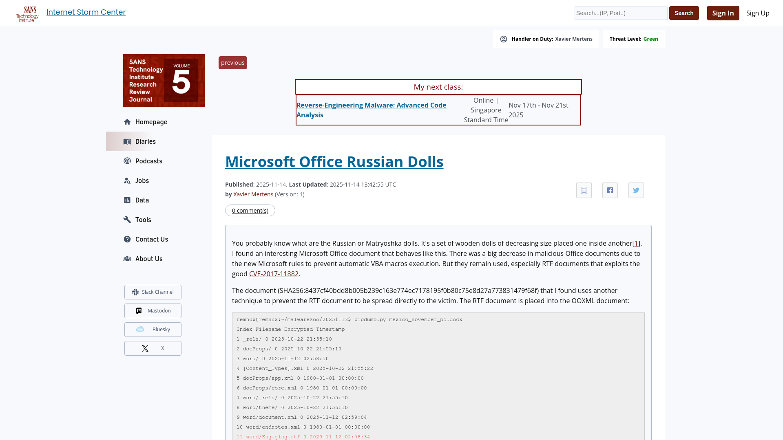Open Podcasts via its microphone icon

[127, 161]
